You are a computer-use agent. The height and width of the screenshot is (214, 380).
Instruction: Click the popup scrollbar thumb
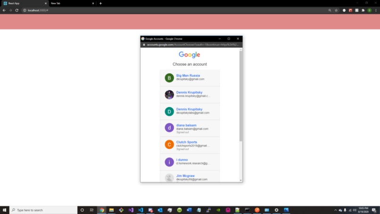240,96
